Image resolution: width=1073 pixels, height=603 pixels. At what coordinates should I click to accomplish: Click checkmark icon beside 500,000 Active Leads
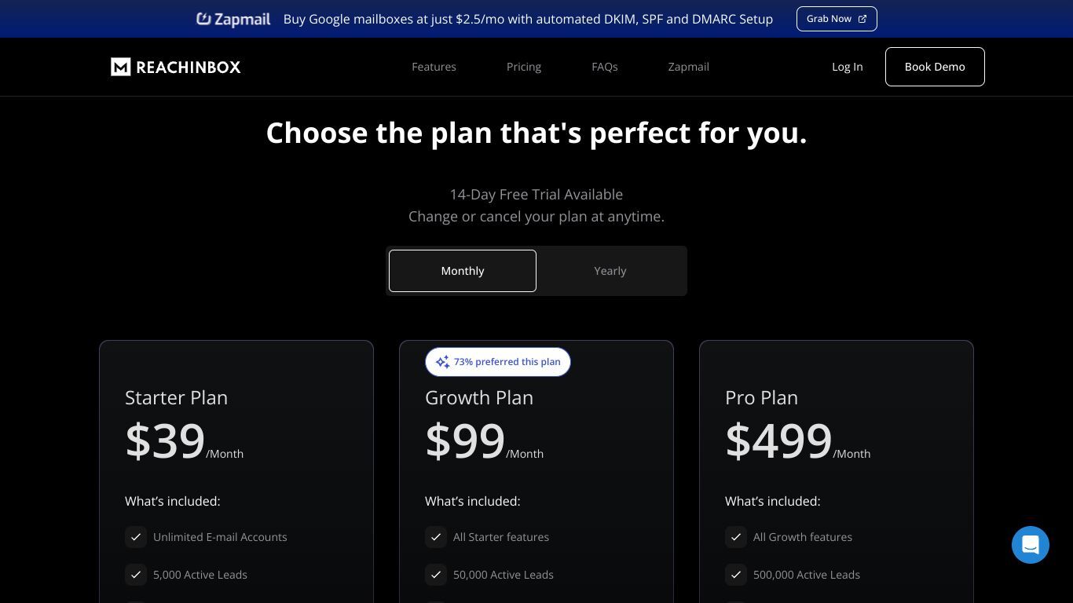(x=736, y=575)
